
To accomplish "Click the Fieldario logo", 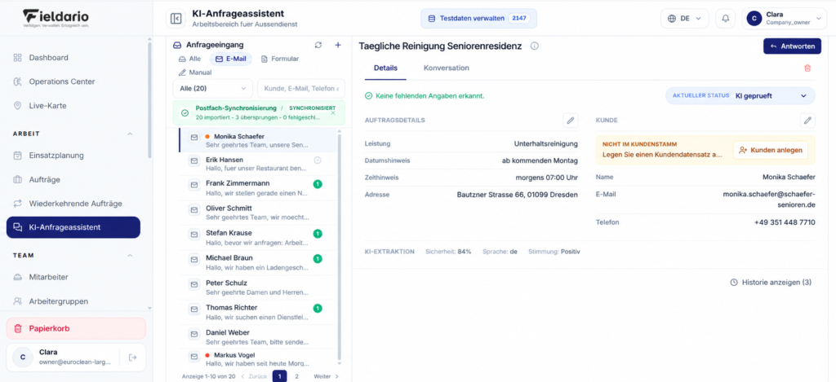I will click(56, 18).
